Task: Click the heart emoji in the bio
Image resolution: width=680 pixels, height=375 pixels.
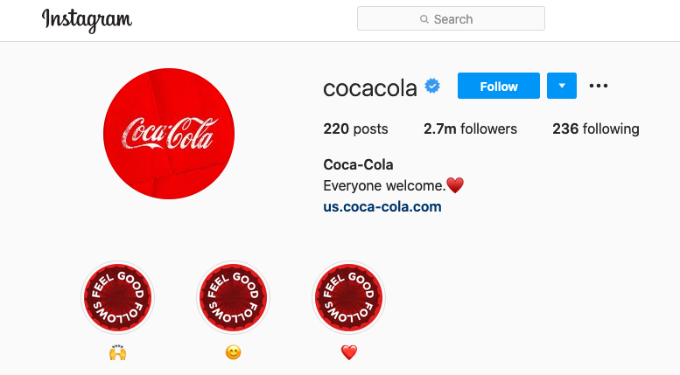Action: point(454,185)
